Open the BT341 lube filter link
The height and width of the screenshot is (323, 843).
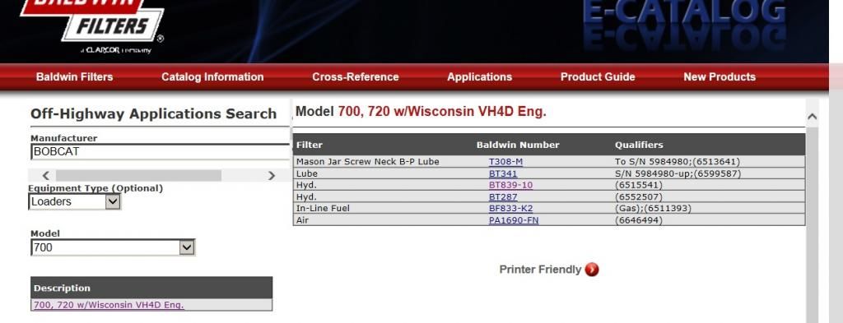(503, 174)
